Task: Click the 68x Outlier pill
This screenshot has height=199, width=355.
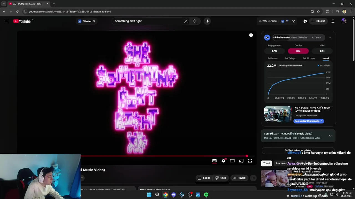Action: tap(298, 51)
